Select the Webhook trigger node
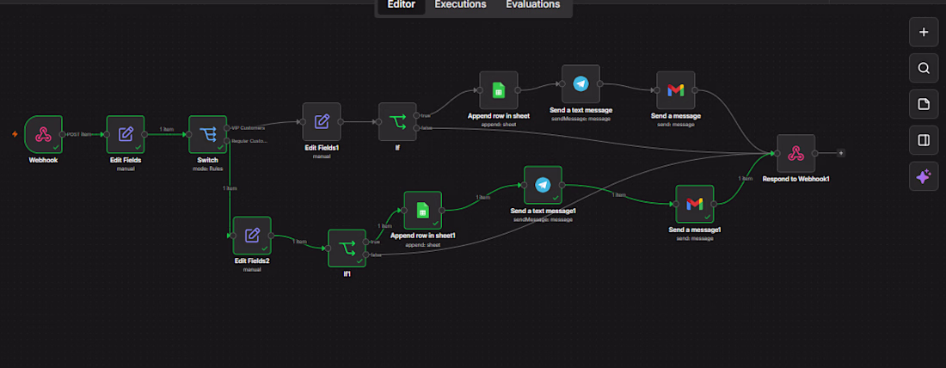Image resolution: width=946 pixels, height=368 pixels. (43, 134)
